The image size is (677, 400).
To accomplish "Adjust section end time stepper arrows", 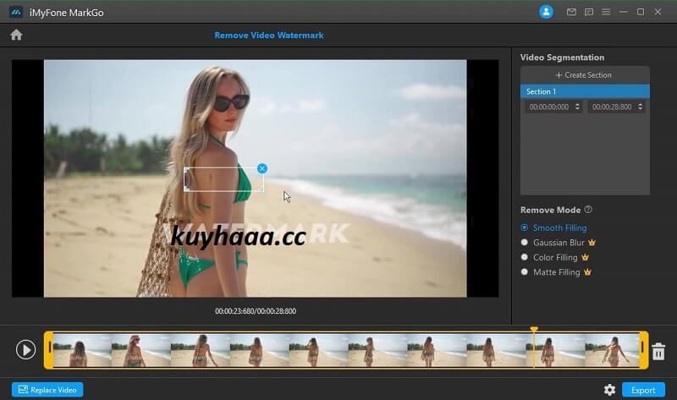I will tap(640, 107).
